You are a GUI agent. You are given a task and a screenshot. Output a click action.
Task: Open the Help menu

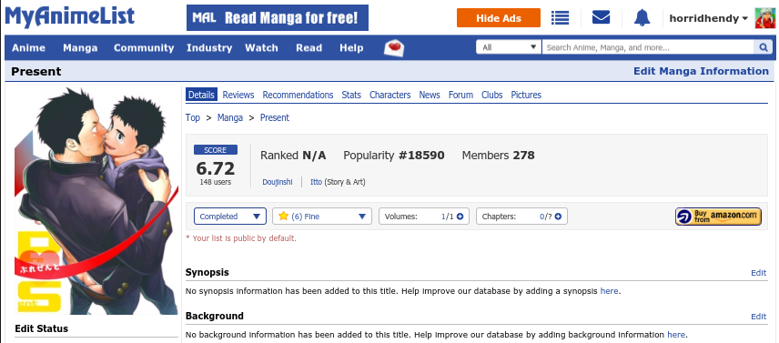pos(351,48)
